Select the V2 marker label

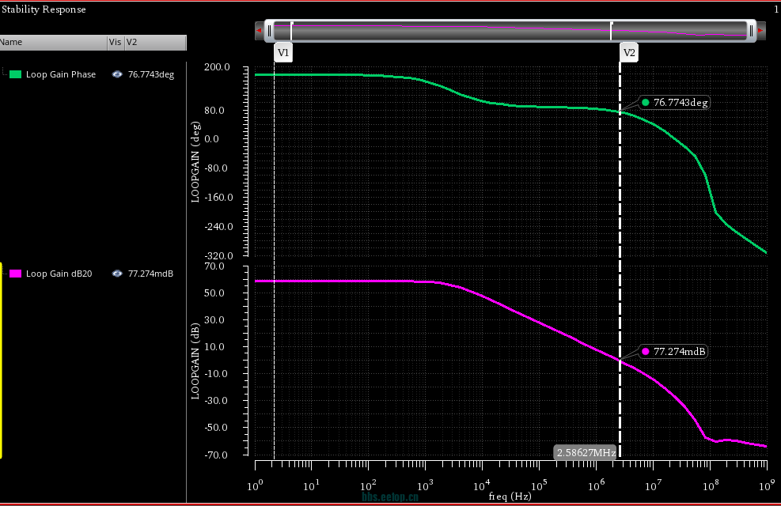click(629, 53)
